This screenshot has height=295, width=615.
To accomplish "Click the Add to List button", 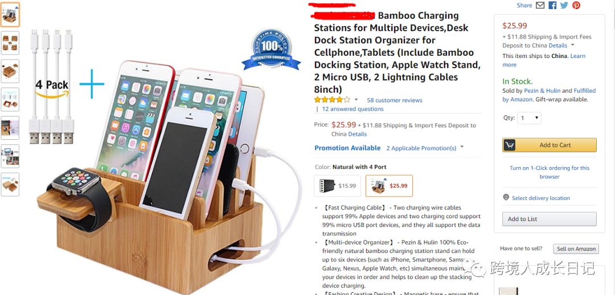I will pyautogui.click(x=549, y=219).
